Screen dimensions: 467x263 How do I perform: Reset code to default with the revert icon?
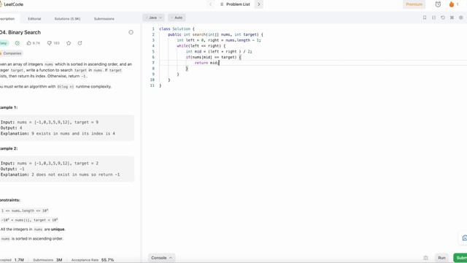click(x=443, y=18)
